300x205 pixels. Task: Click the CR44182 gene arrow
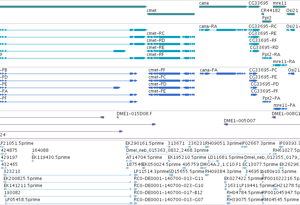pos(263,14)
